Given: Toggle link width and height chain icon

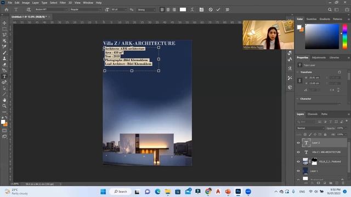Looking at the screenshot, I should tap(300, 80).
